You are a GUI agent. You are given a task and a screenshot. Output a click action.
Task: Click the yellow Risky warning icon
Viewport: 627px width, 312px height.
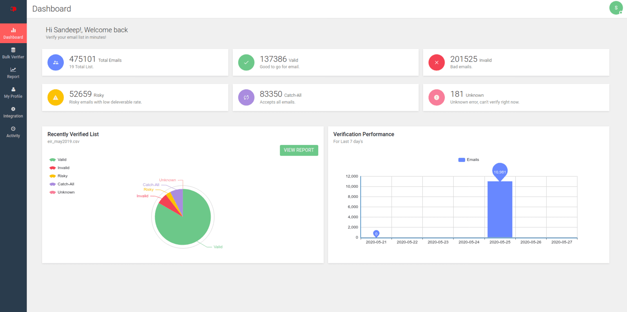coord(56,98)
